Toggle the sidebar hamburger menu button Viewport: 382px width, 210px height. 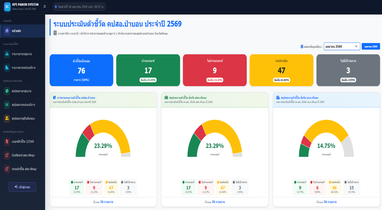click(x=45, y=6)
